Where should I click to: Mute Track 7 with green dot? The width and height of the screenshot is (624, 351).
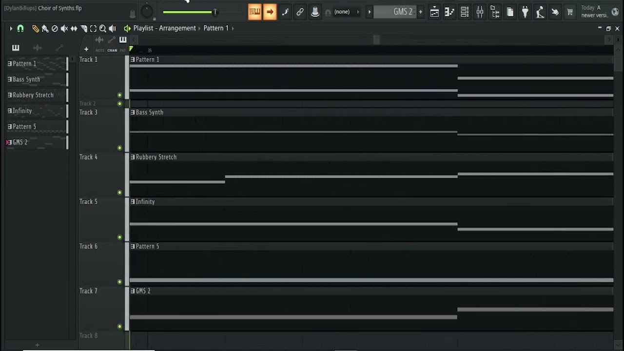point(119,327)
